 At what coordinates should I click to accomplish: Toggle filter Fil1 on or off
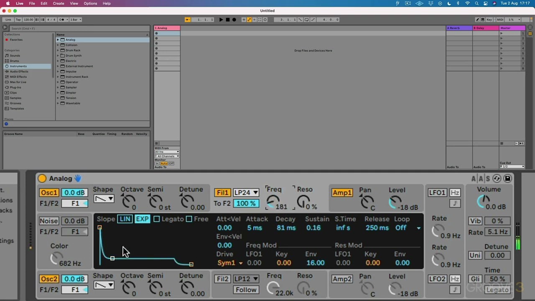coord(222,193)
